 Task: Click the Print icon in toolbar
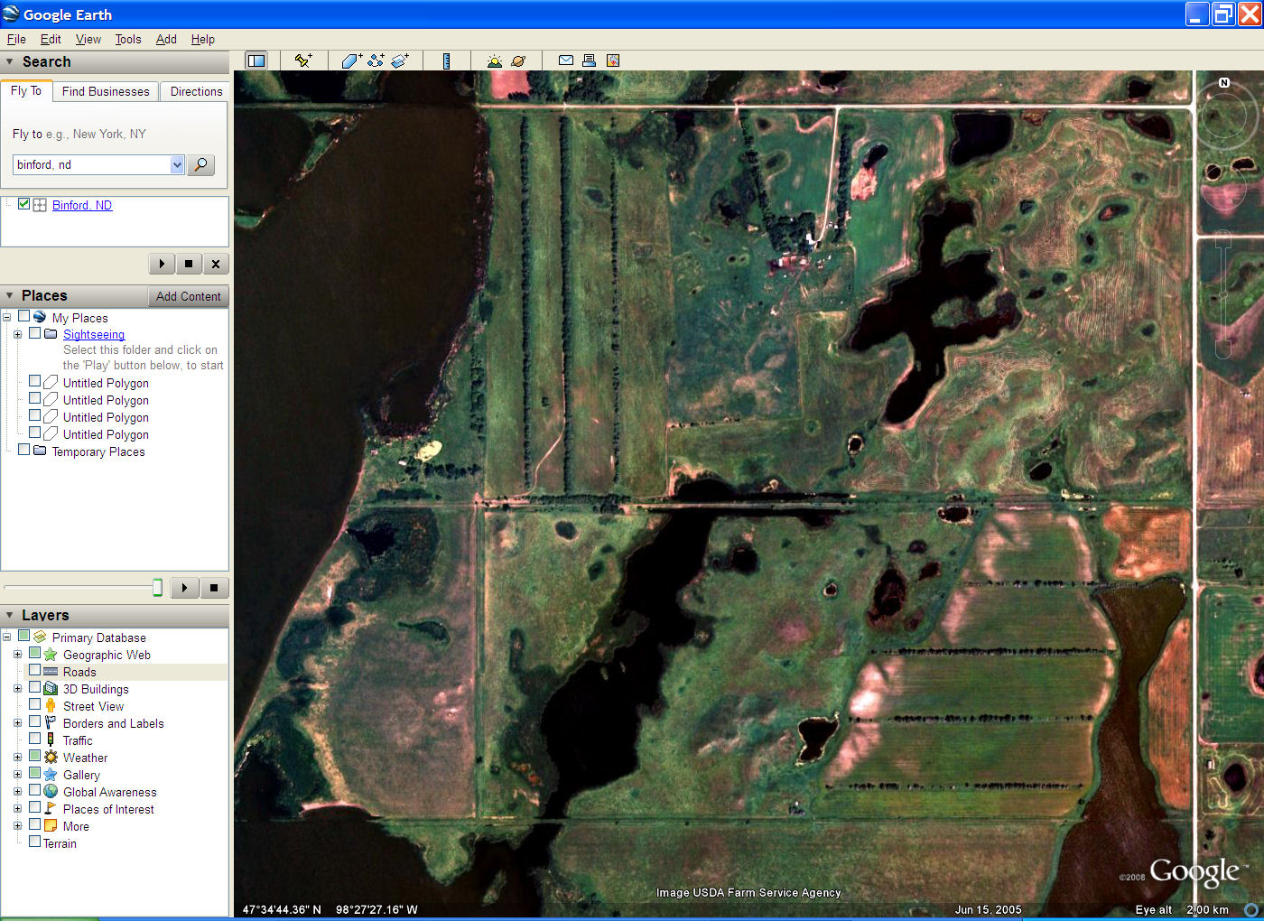pyautogui.click(x=589, y=60)
